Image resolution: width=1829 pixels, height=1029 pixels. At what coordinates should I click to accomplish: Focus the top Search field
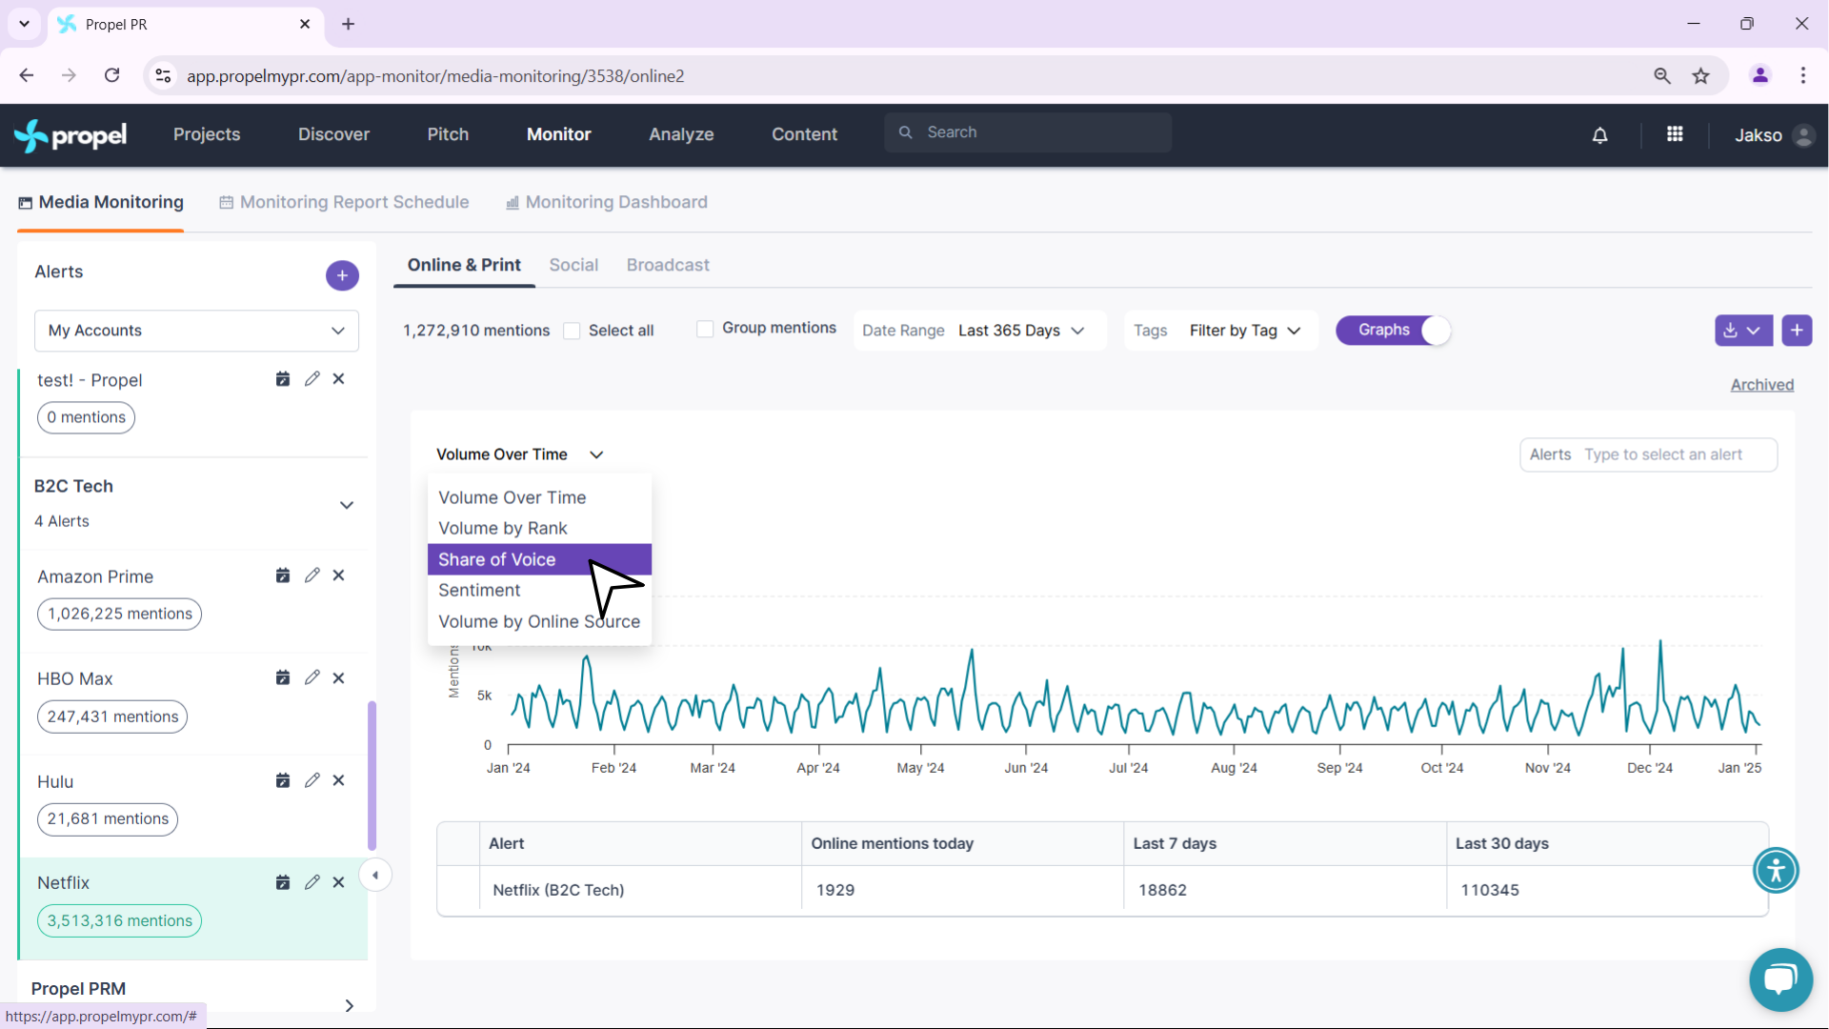[1027, 132]
